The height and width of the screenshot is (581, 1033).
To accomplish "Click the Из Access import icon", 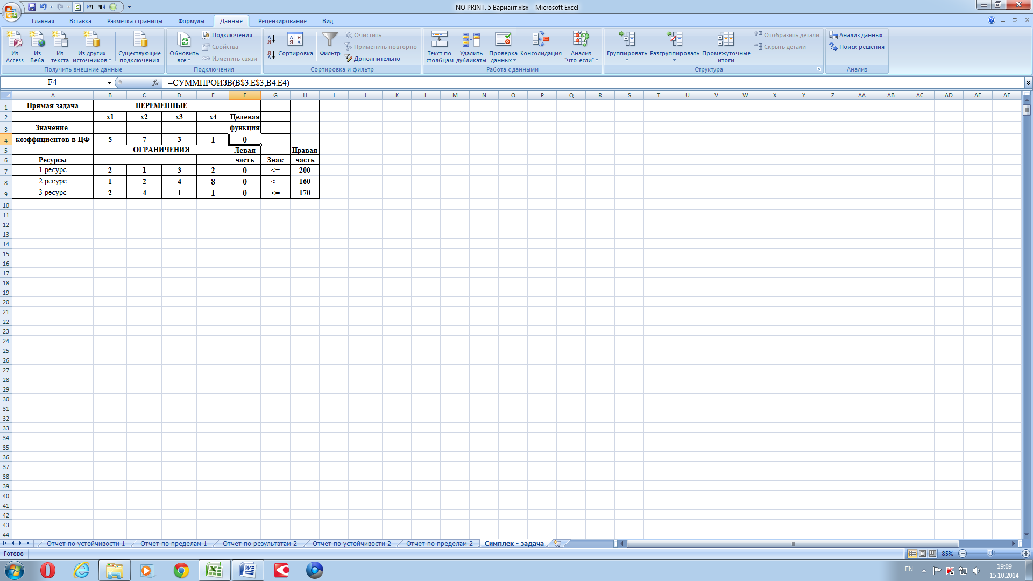I will pyautogui.click(x=15, y=40).
